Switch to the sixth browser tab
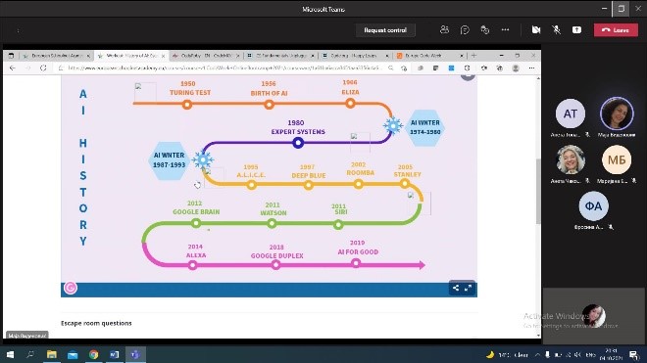 [x=430, y=55]
